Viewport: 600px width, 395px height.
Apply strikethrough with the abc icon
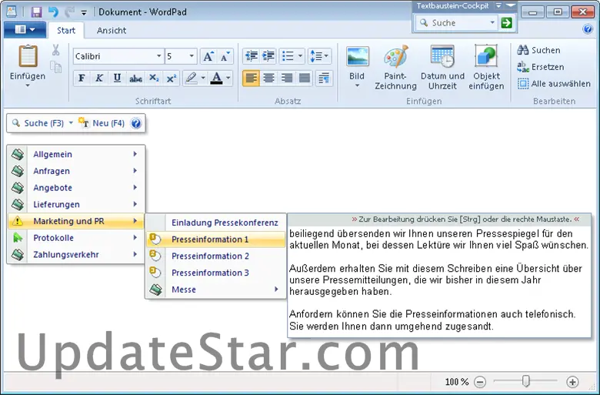[x=135, y=79]
